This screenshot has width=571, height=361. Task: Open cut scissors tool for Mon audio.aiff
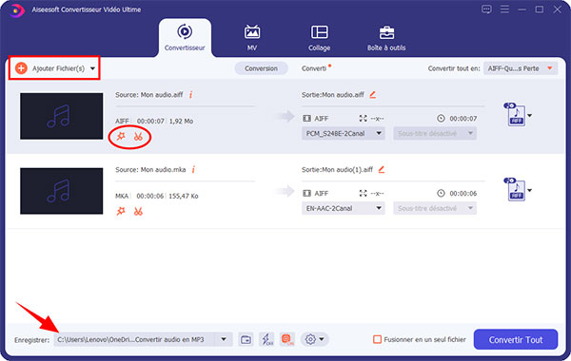tap(138, 137)
